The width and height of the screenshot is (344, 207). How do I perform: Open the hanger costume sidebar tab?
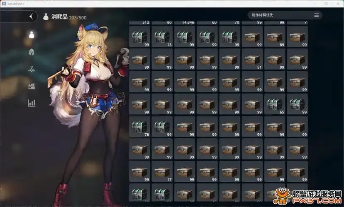coord(32,69)
